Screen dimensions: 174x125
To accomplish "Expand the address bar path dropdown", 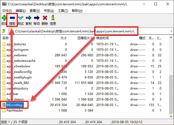I will point(171,31).
